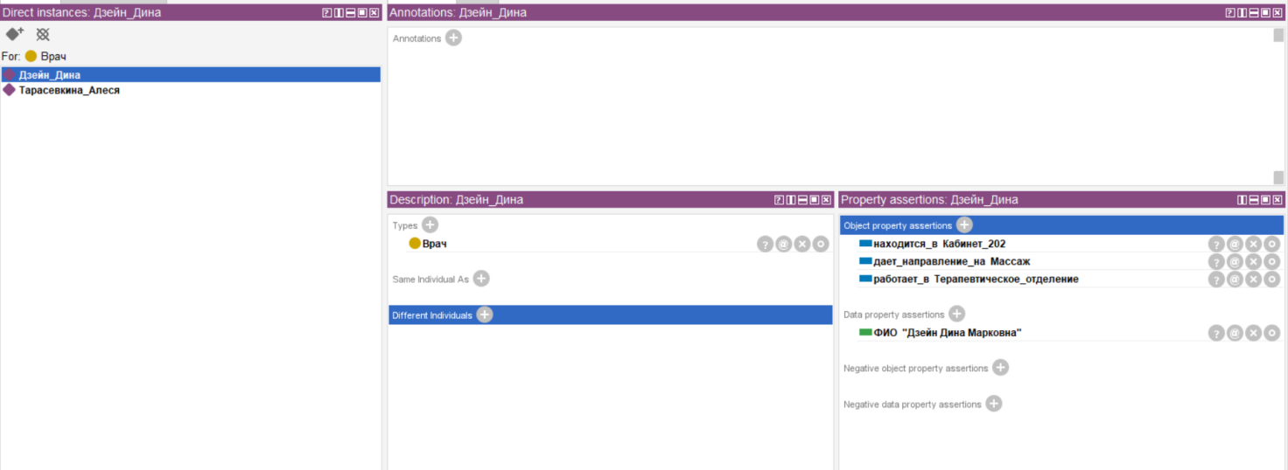Screen dimensions: 1288x470
Task: Edit the ФИО data property assertion
Action: 1271,333
